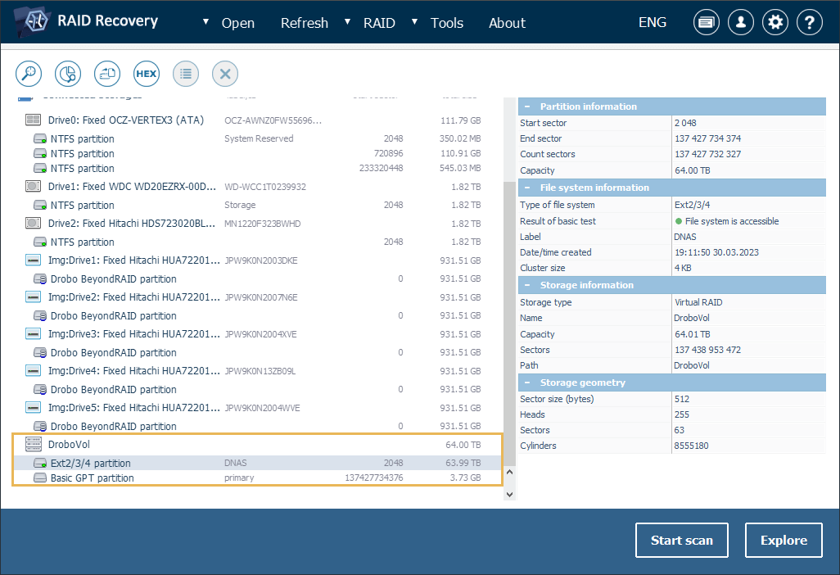Click Drobo BeyondRAID partition icon under Img:Drive4
This screenshot has width=840, height=575.
pos(40,390)
